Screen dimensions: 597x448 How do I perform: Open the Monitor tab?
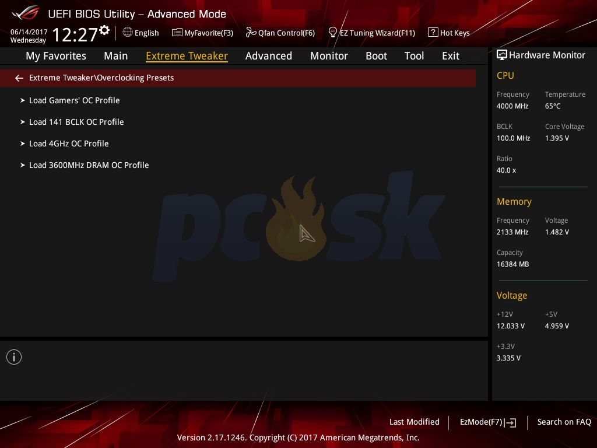pyautogui.click(x=329, y=56)
